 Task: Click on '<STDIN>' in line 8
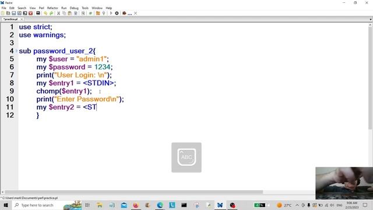tap(98, 83)
